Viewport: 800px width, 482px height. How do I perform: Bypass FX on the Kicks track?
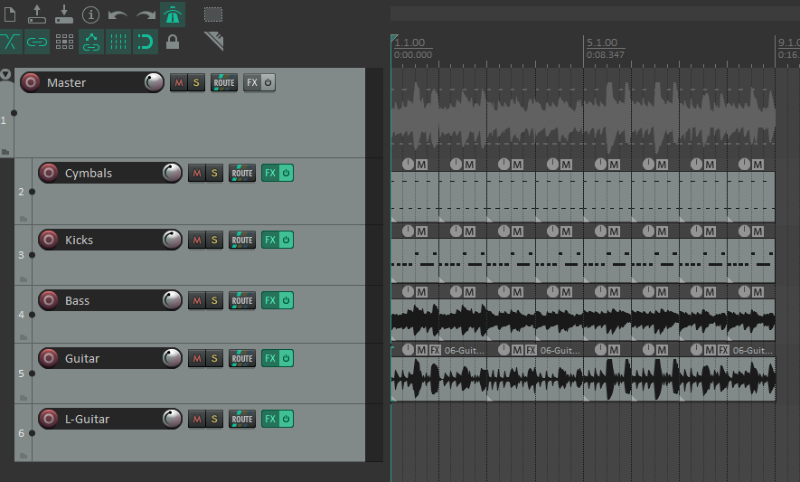(287, 240)
